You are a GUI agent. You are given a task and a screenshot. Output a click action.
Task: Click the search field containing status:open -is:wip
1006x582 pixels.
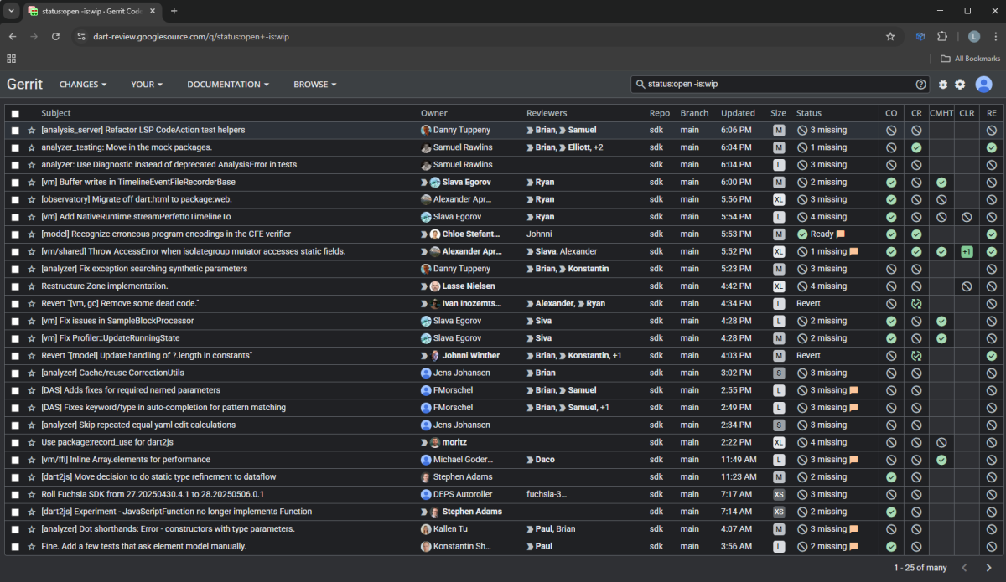point(771,85)
